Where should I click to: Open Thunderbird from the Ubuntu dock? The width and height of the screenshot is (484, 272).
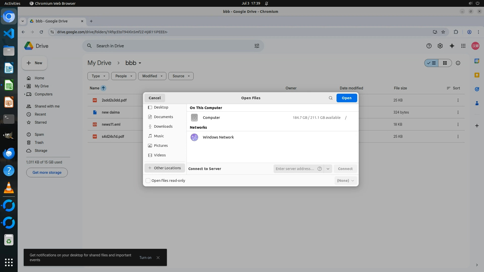coord(9,153)
